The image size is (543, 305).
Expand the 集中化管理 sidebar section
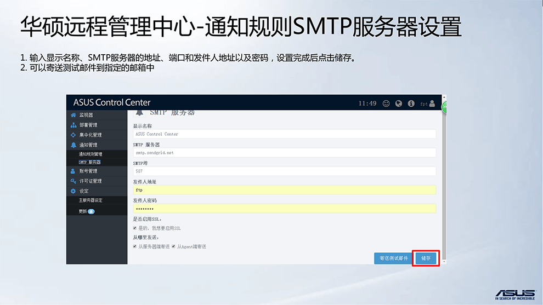(x=90, y=135)
